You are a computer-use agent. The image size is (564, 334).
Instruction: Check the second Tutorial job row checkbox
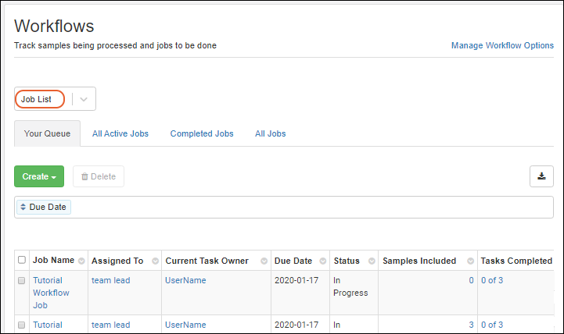pyautogui.click(x=22, y=325)
